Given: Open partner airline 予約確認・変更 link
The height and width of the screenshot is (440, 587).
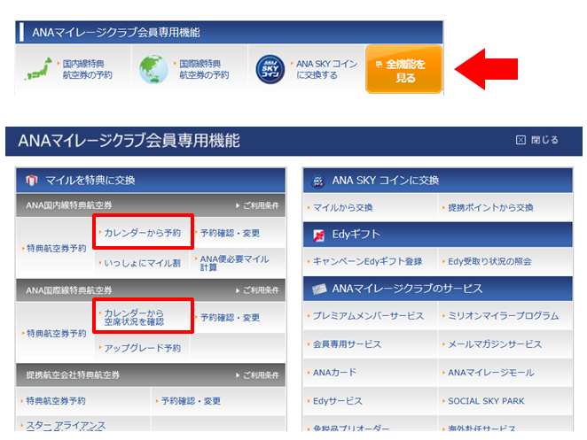Looking at the screenshot, I should pos(191,401).
